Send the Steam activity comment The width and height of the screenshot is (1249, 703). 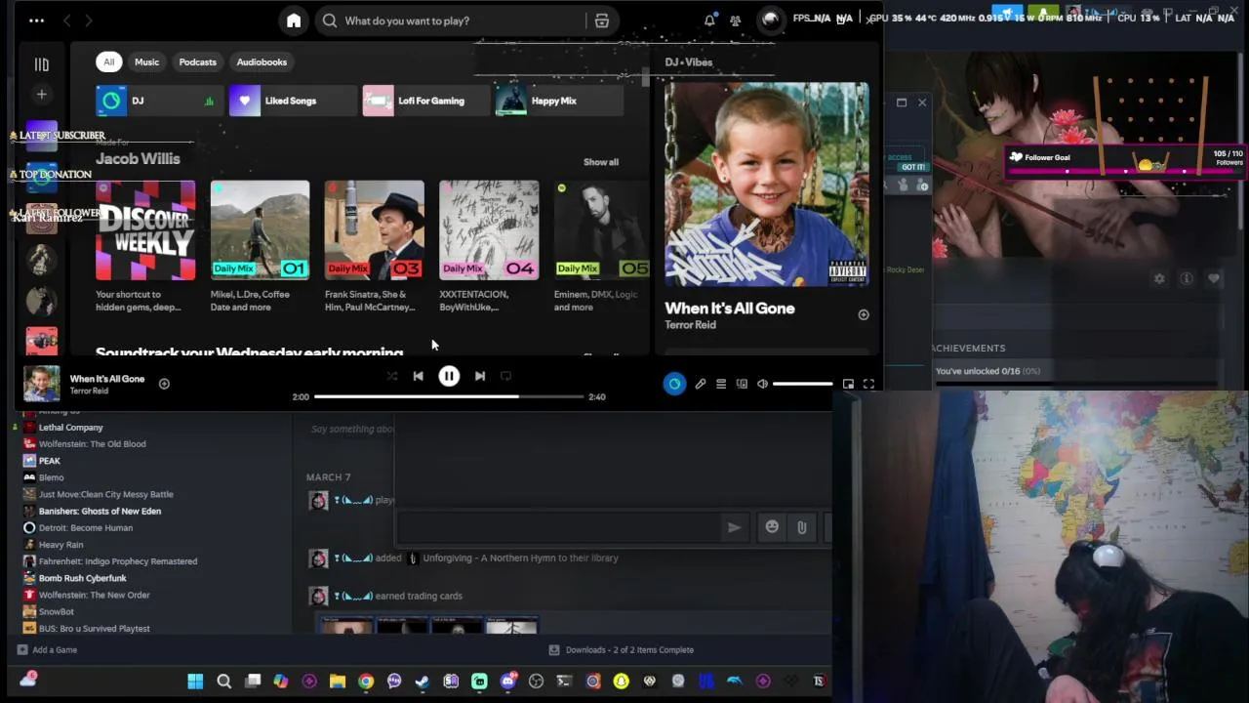tap(734, 527)
